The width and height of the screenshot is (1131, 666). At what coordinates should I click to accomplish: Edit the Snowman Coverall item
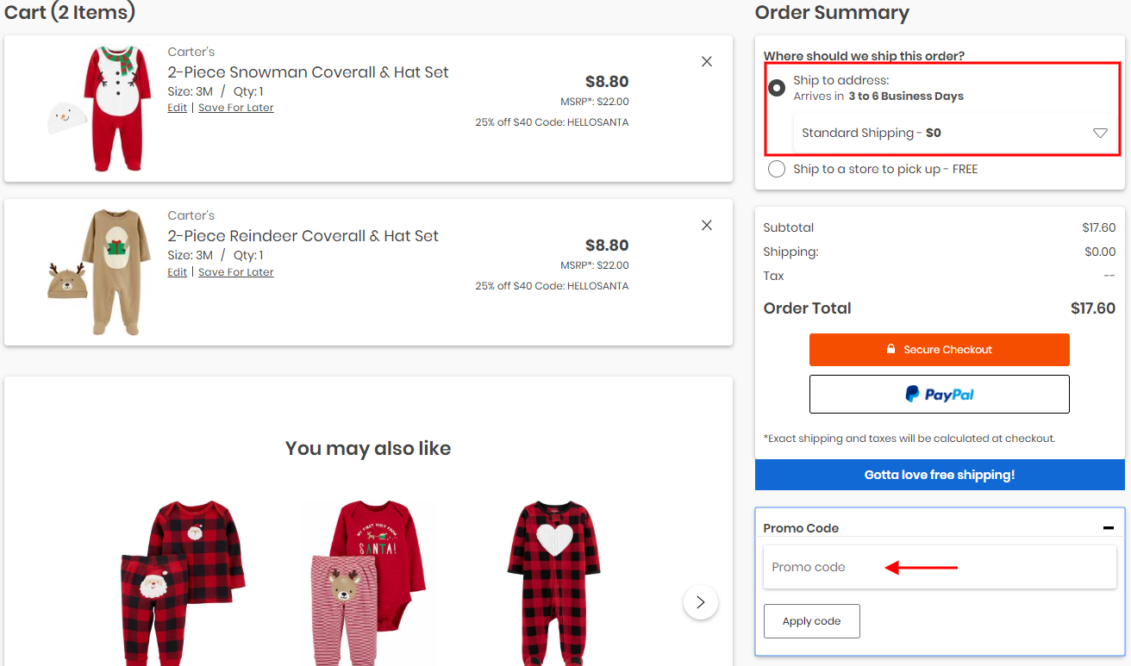[177, 108]
